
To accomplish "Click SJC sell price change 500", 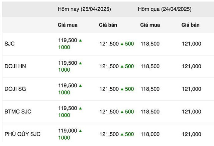I will [129, 44].
